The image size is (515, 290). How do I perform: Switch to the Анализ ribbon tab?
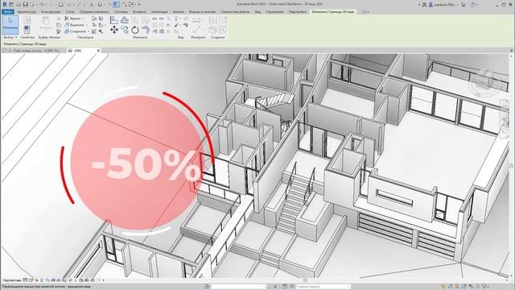179,12
